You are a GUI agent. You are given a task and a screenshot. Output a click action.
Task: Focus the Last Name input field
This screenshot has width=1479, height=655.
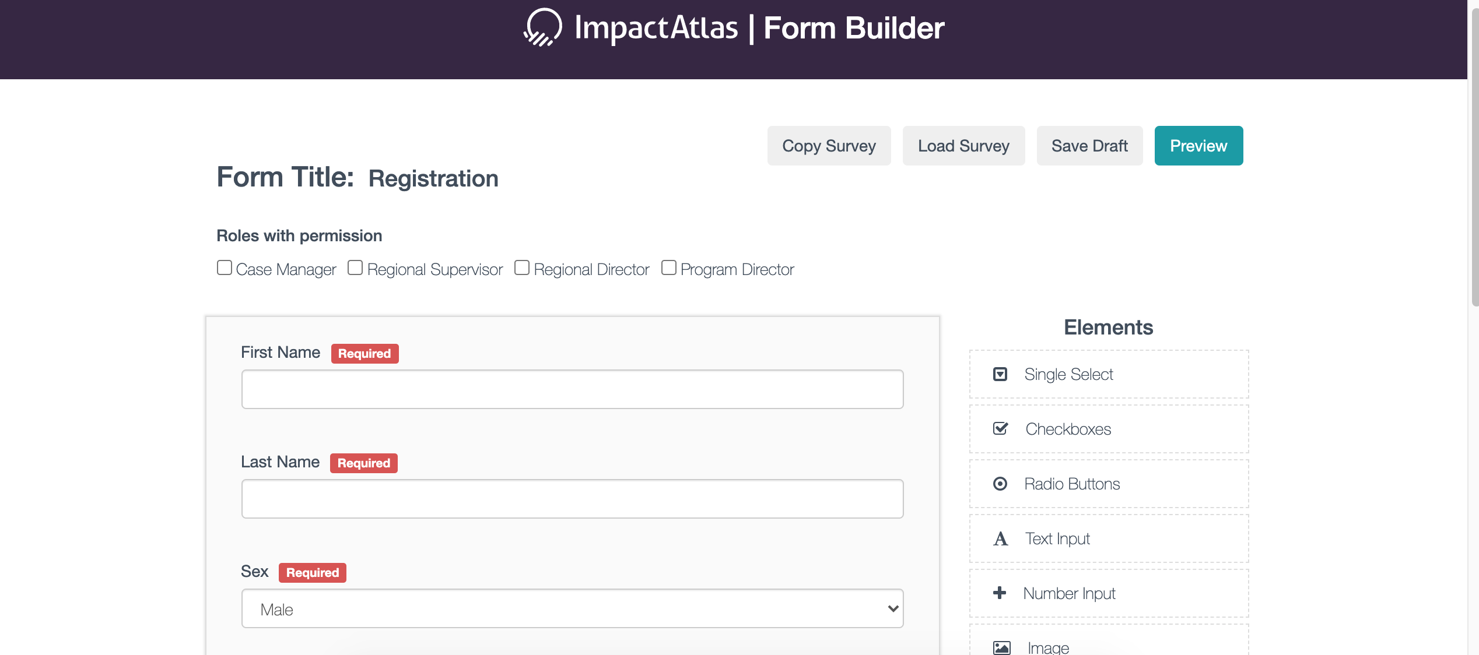tap(572, 499)
